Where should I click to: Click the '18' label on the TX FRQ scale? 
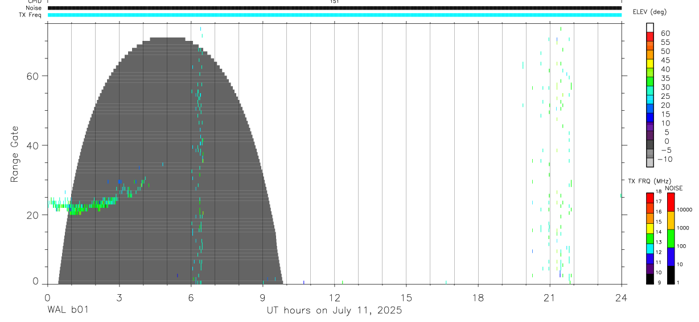[x=658, y=191]
